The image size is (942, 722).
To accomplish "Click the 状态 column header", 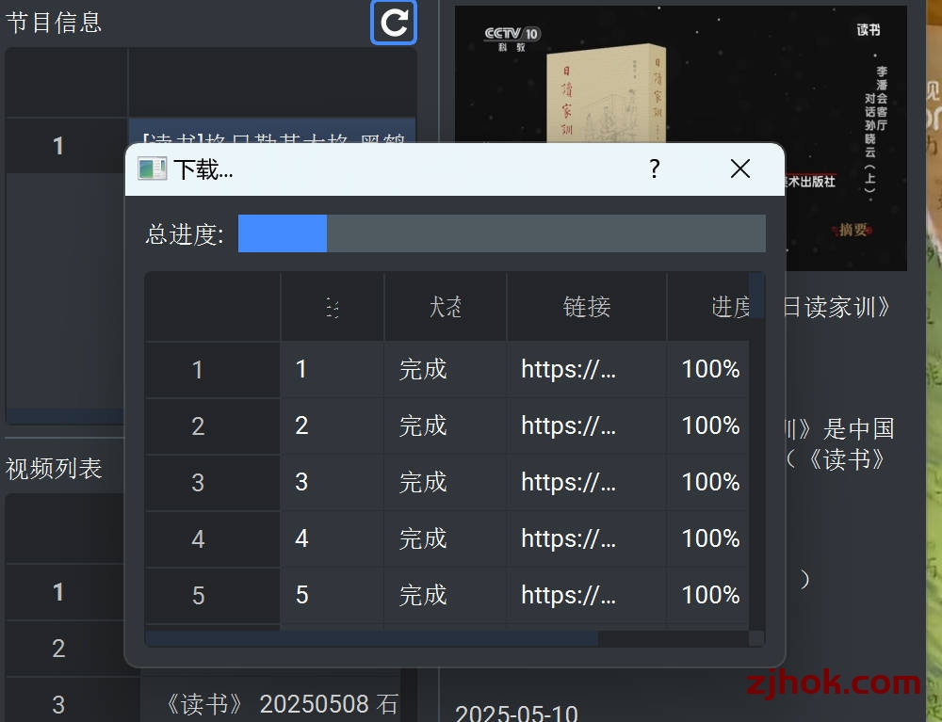I will coord(446,307).
